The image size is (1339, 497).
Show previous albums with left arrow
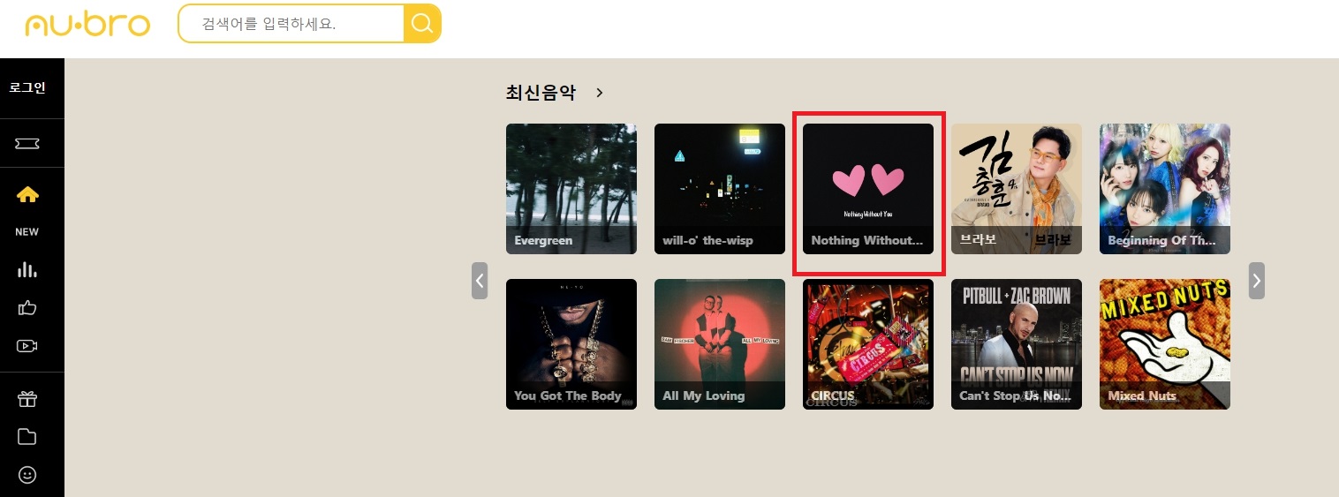480,281
